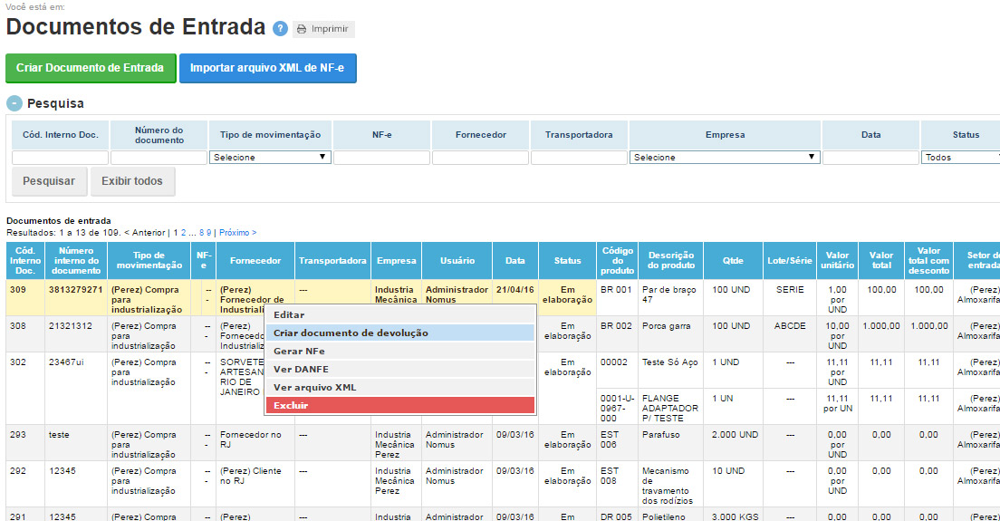
Task: Click the blue help question mark icon
Action: click(x=281, y=29)
